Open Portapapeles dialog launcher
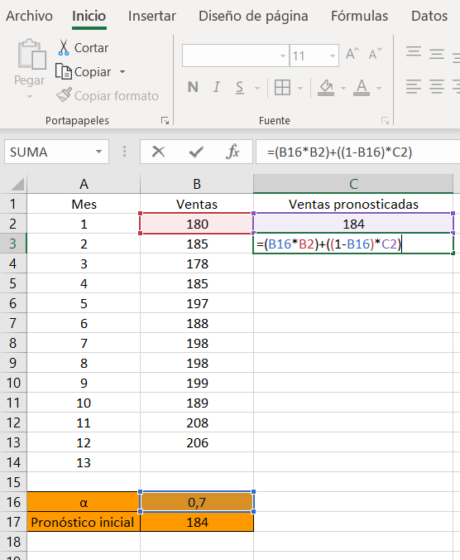The image size is (460, 560). (165, 121)
